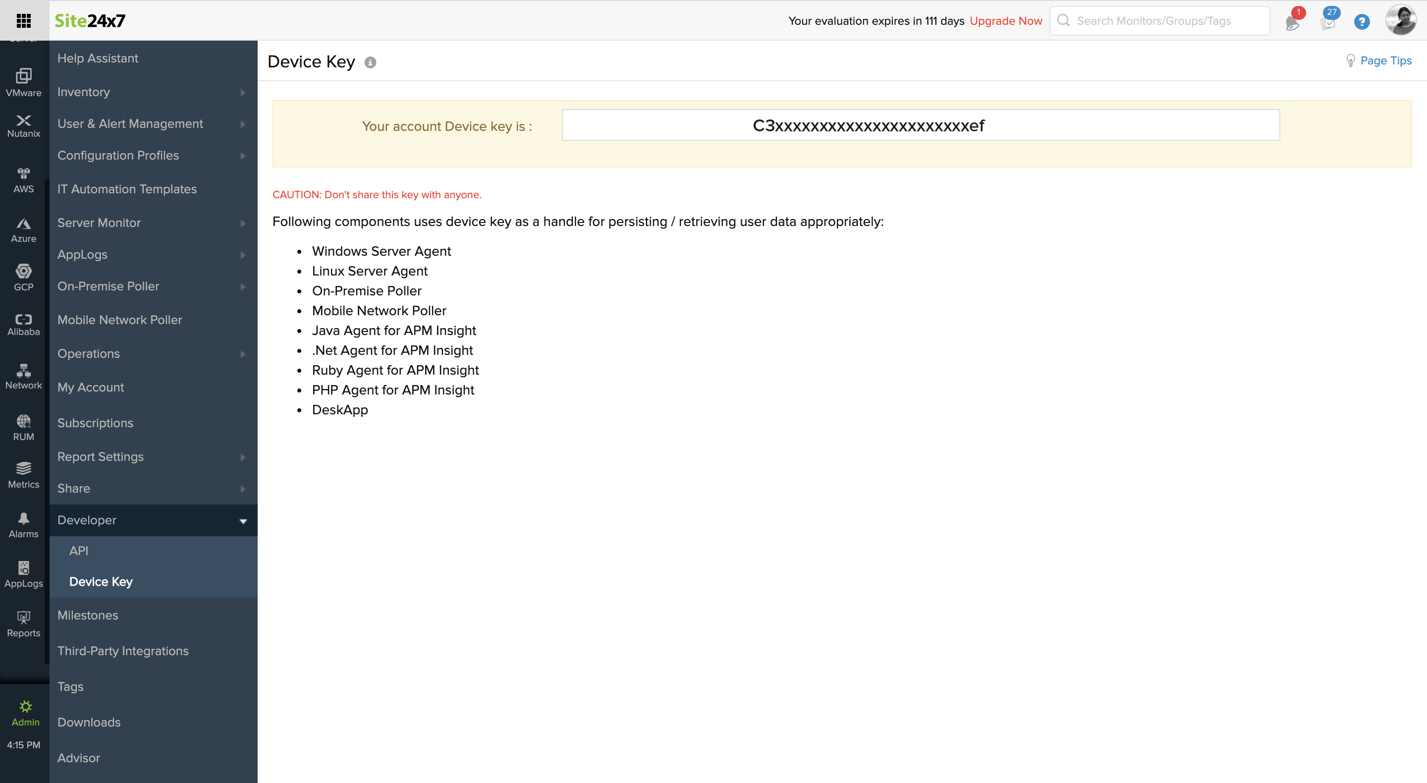Go to the Network monitoring icon
This screenshot has width=1427, height=783.
click(x=23, y=376)
